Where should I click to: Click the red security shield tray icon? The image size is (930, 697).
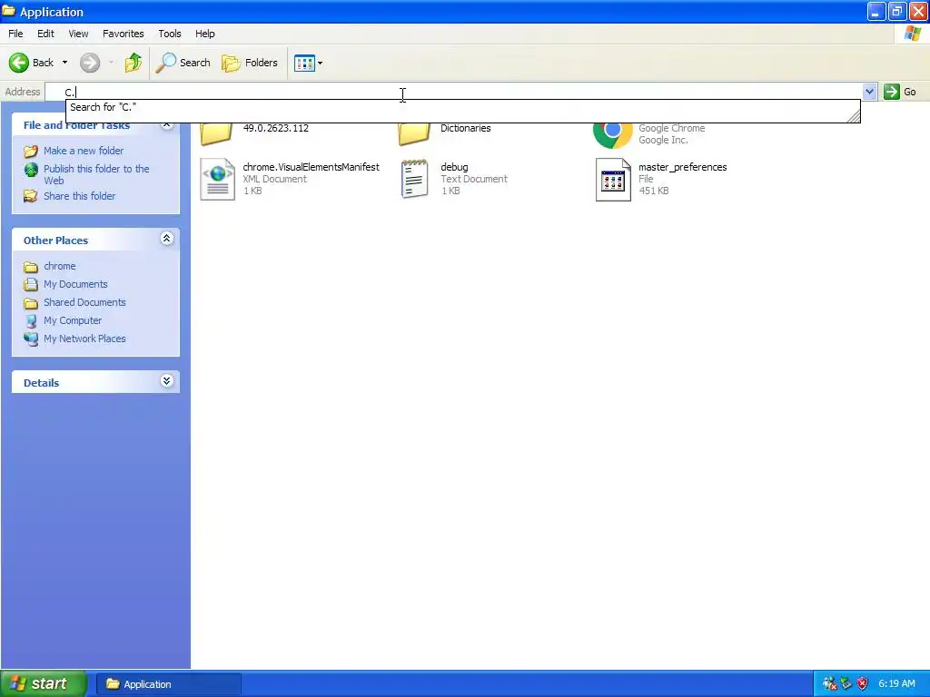(863, 684)
